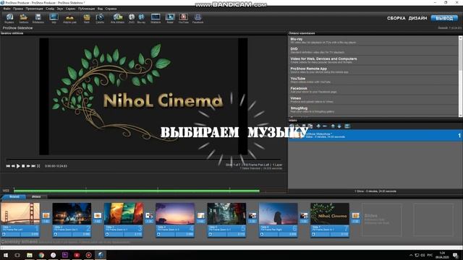
Task: Click the ВЫВОД workspace button
Action: coord(444,18)
